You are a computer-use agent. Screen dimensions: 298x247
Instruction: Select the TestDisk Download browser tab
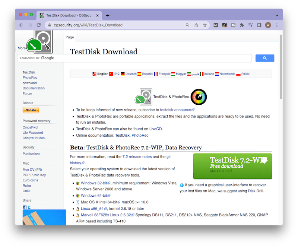(x=69, y=16)
